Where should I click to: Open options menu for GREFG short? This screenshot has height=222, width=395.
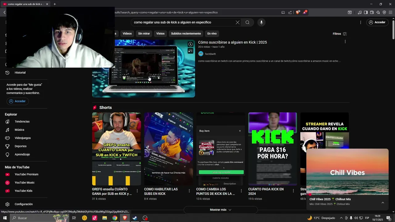pos(137,191)
